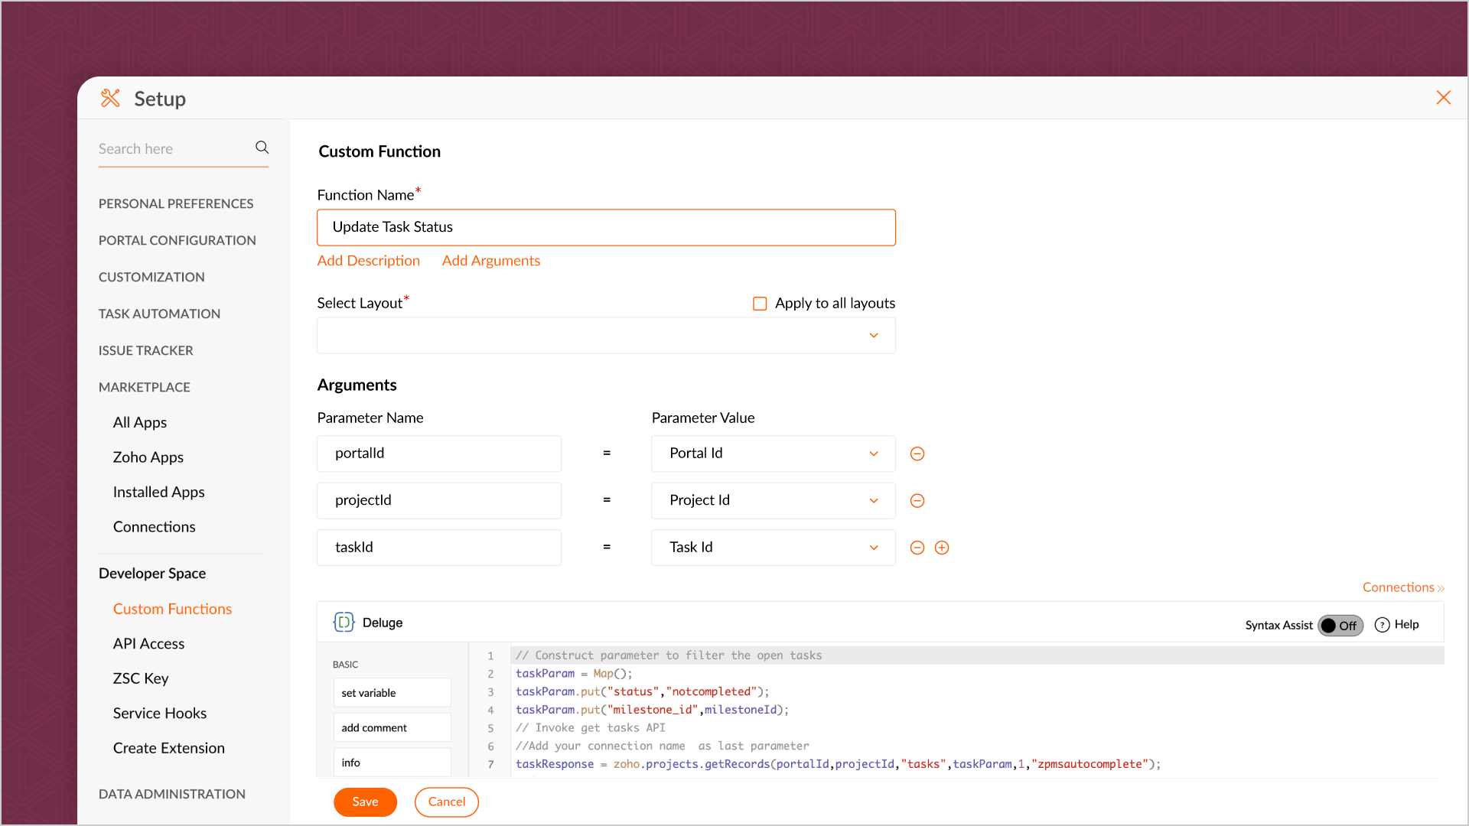Image resolution: width=1469 pixels, height=826 pixels.
Task: Remove the taskId argument row
Action: (x=917, y=548)
